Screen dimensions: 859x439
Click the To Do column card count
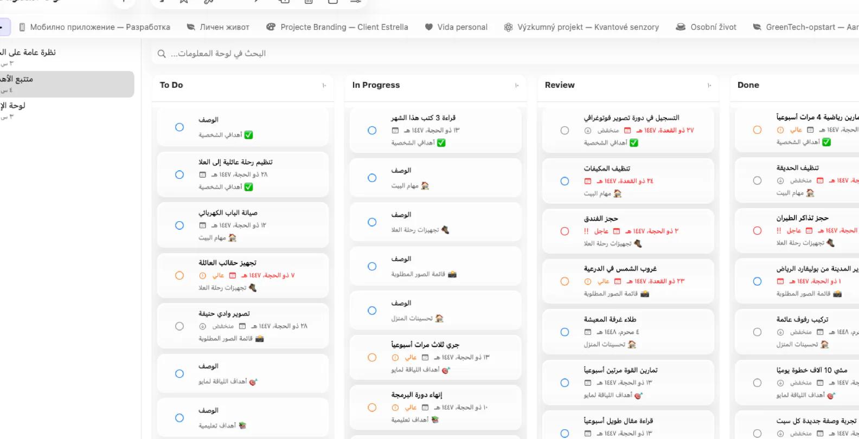tap(324, 86)
